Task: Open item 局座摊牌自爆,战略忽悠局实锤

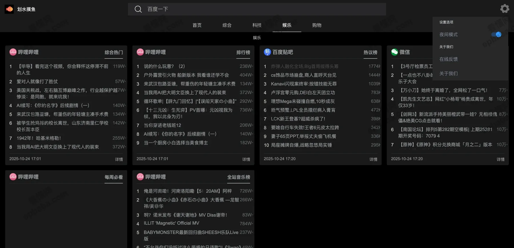Action: point(301,145)
